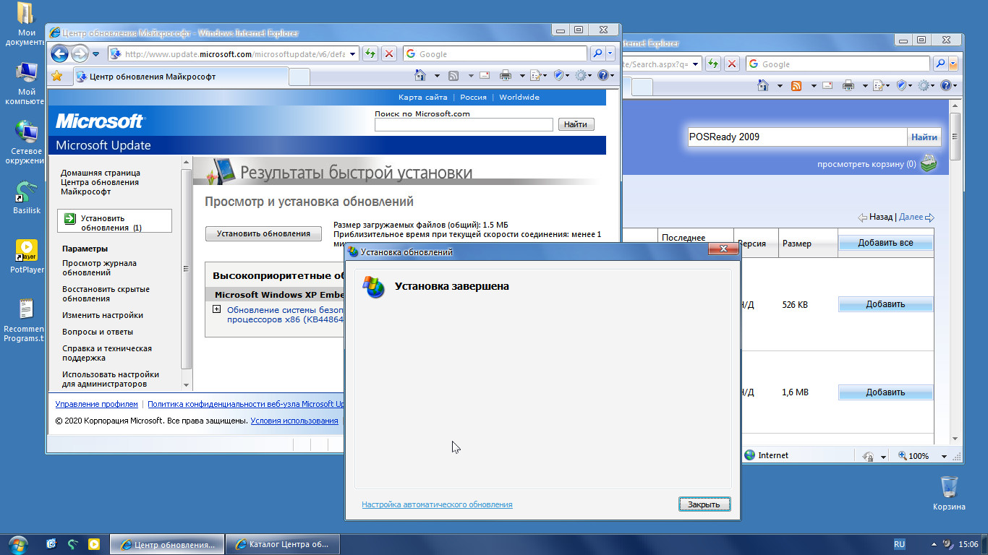
Task: Click Google search box in Catalog window
Action: pos(838,64)
